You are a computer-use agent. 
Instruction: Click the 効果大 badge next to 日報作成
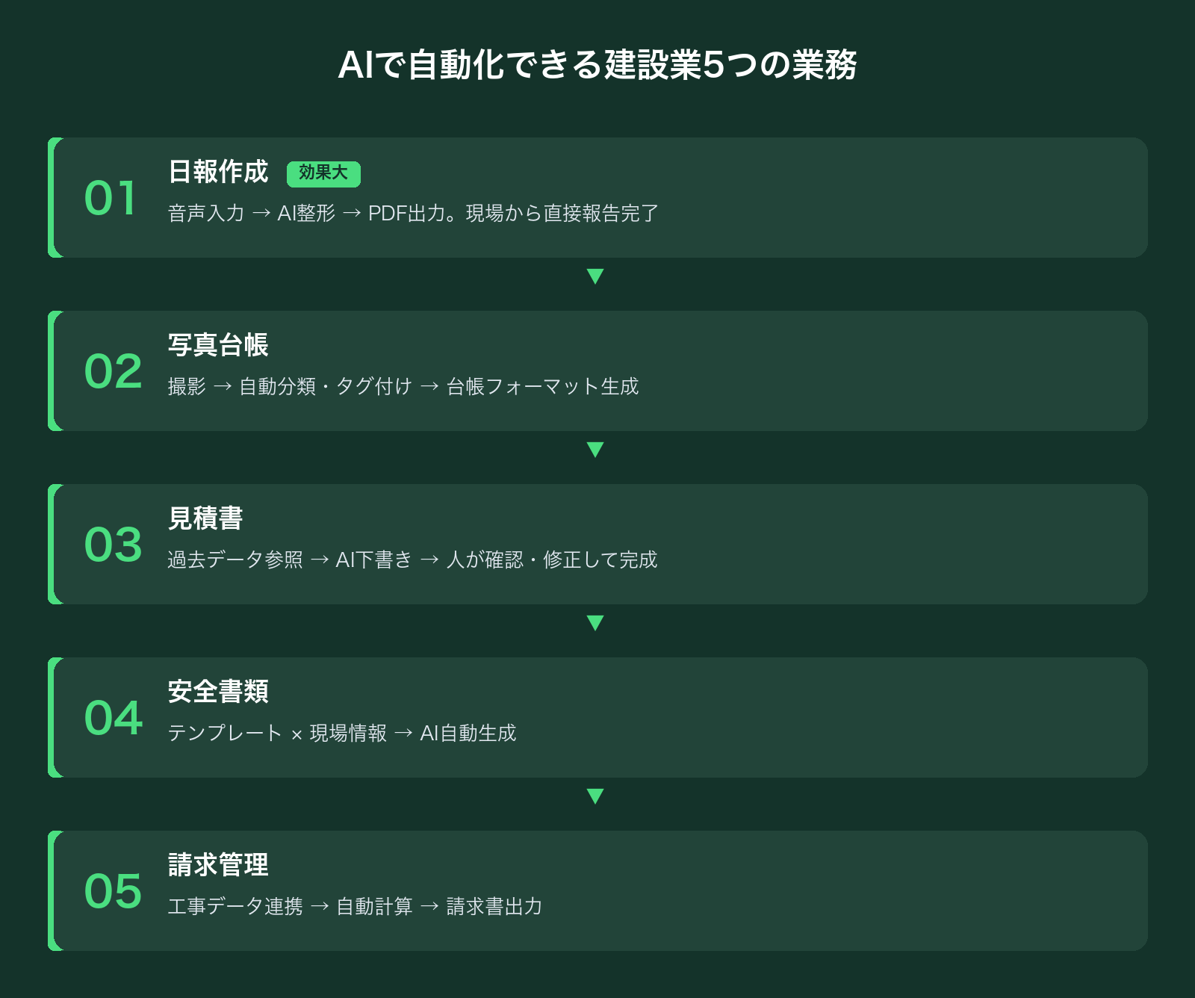point(323,173)
